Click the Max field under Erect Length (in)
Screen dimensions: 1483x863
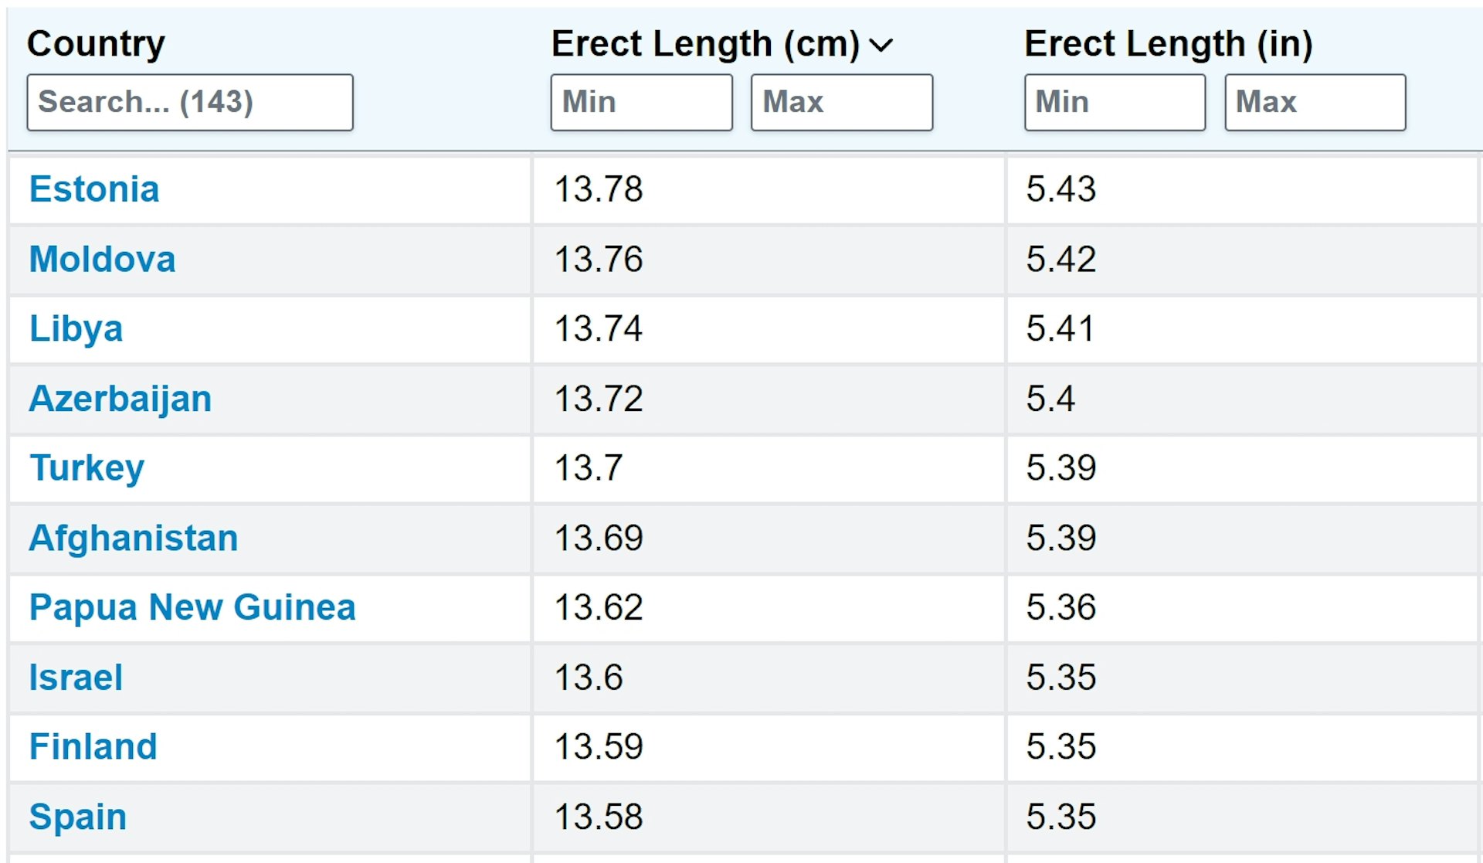(1315, 102)
